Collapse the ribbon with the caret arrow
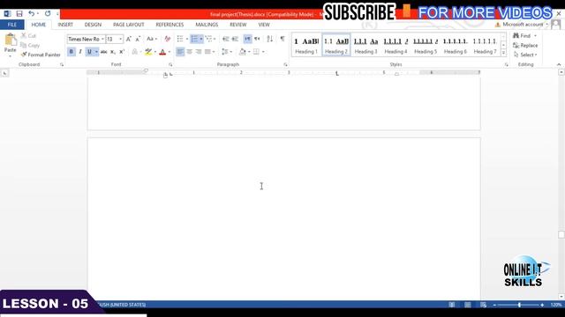 [x=559, y=64]
